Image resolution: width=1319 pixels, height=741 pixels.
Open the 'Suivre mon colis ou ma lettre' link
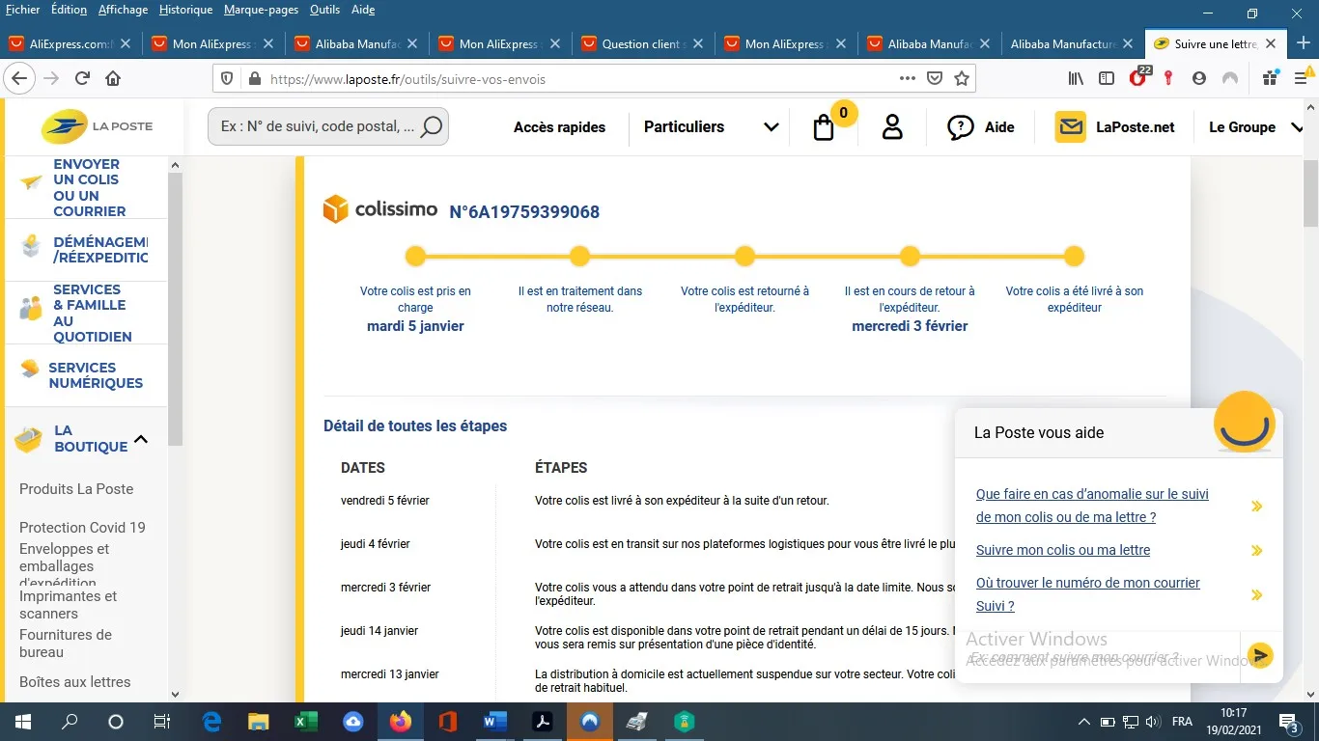tap(1063, 550)
